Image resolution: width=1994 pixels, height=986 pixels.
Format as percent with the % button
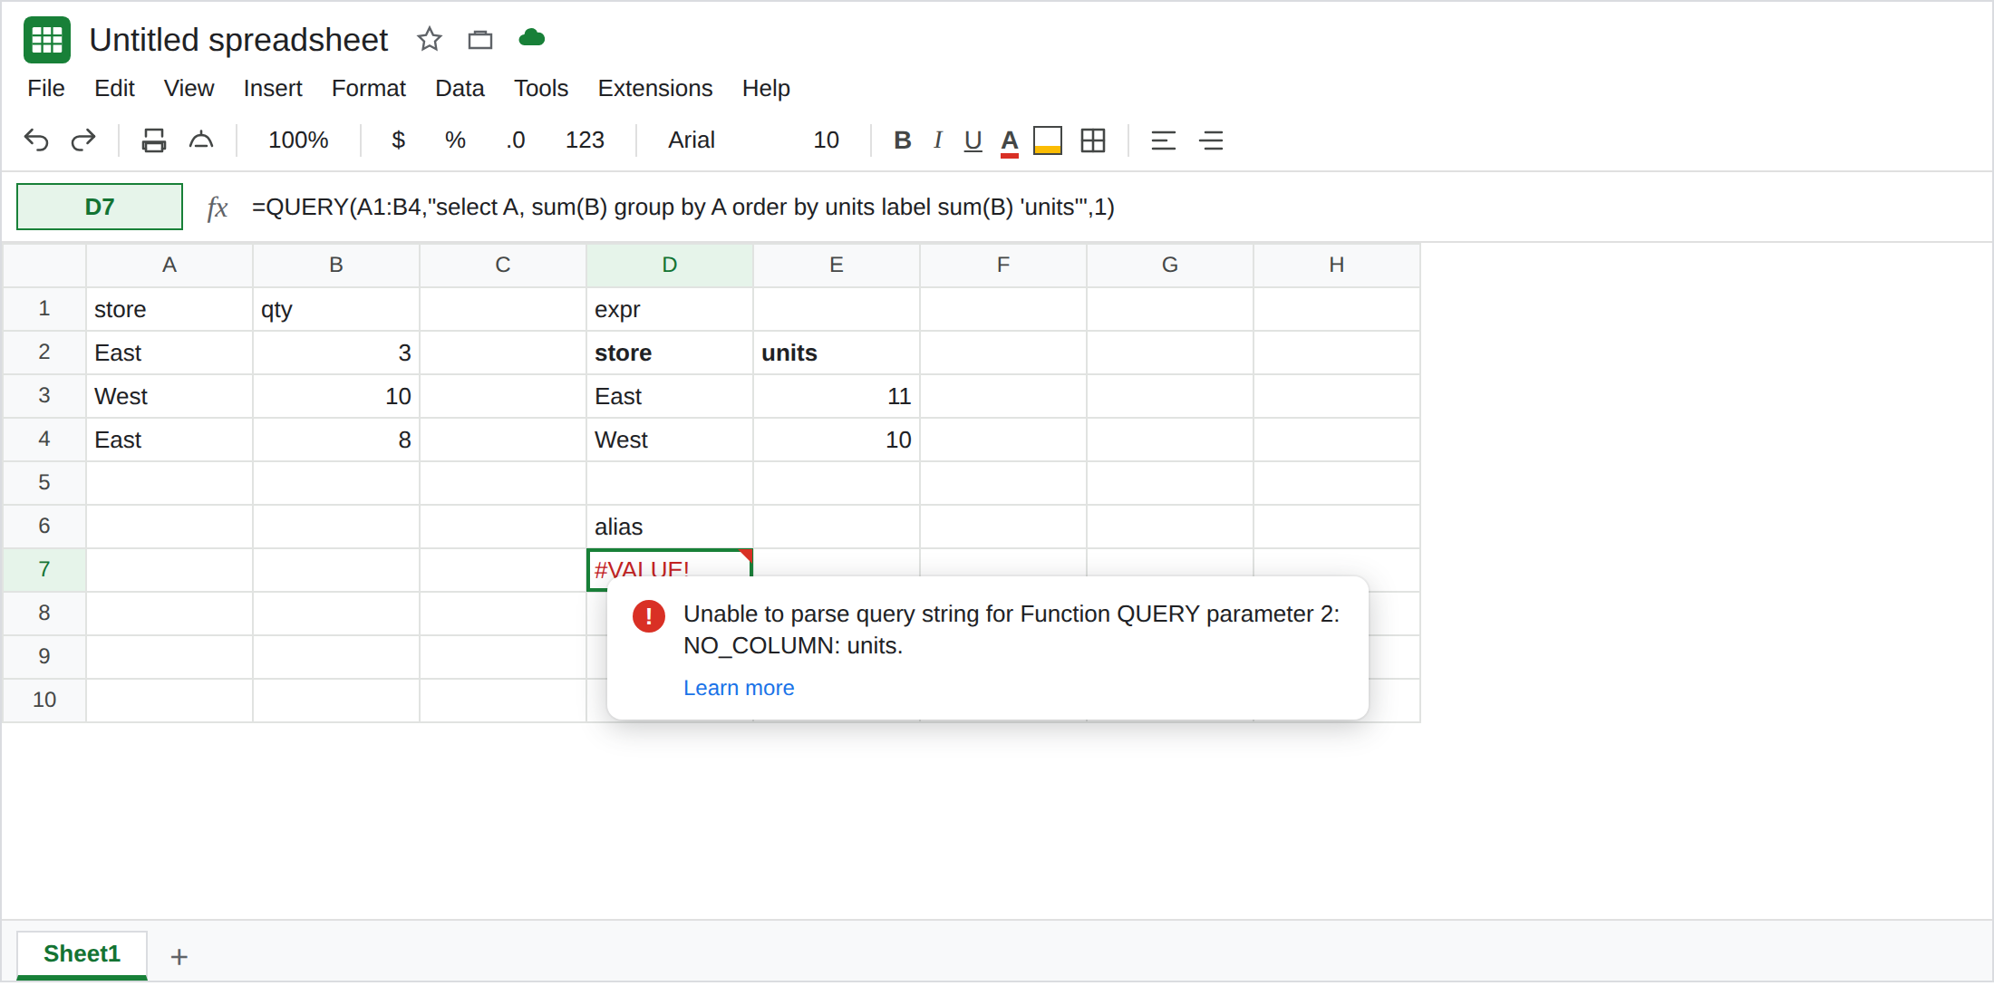[455, 140]
